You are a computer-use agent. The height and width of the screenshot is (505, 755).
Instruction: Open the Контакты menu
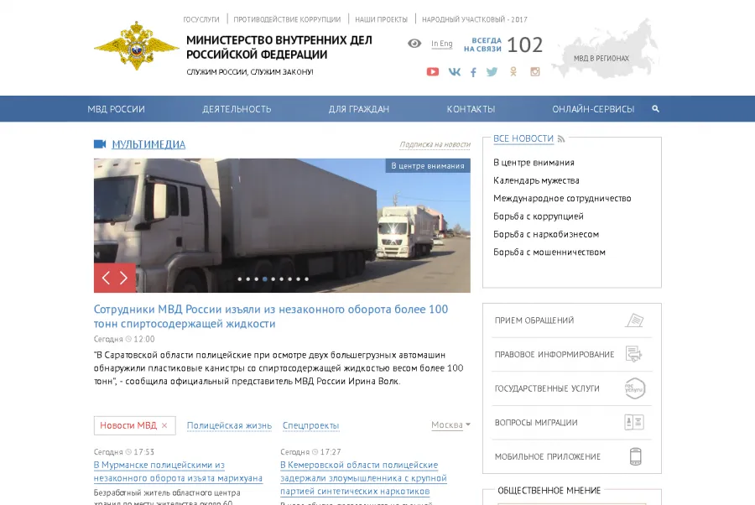click(471, 109)
